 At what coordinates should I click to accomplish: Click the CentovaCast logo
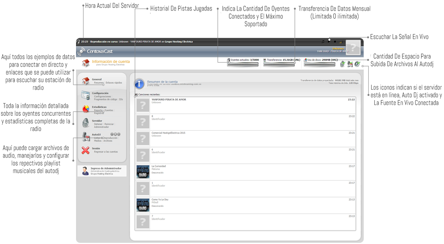[x=95, y=52]
